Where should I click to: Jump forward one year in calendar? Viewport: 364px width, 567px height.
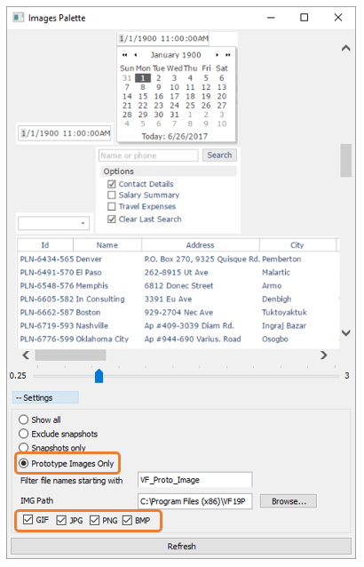click(x=228, y=55)
